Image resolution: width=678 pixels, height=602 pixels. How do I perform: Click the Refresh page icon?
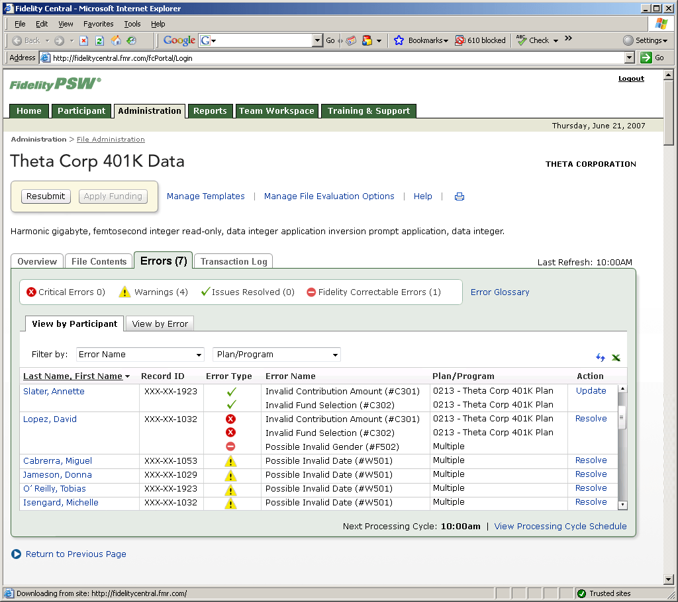(99, 40)
